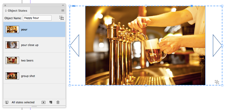Toggle the panel size arrows beside Object States
The image size is (225, 110).
point(6,11)
